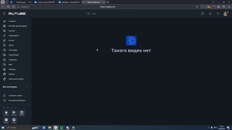
Task: Open В топе section
Action: point(11,40)
